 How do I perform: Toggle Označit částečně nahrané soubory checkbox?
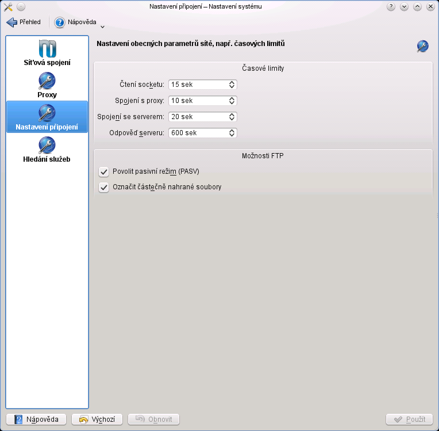pyautogui.click(x=104, y=187)
